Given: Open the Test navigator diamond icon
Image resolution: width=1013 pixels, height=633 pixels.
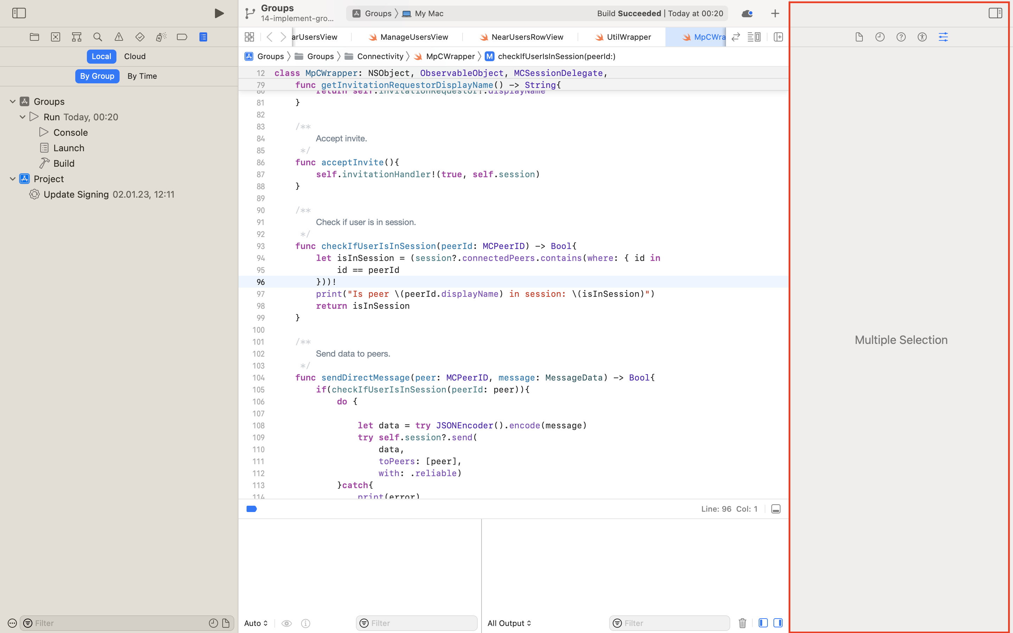Looking at the screenshot, I should [x=140, y=37].
